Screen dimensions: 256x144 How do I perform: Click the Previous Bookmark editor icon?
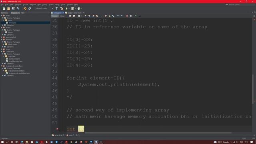(106, 16)
